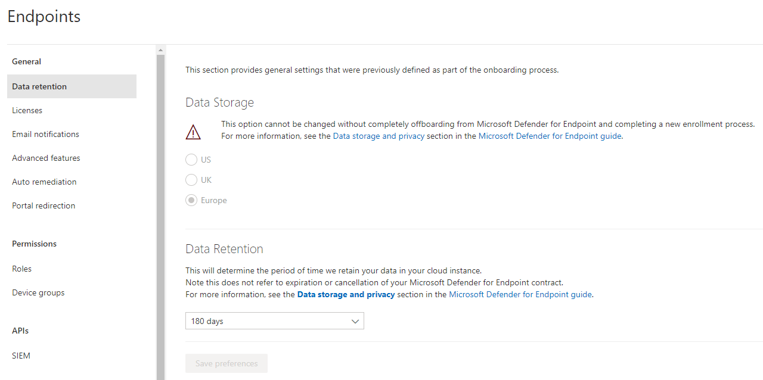Image resolution: width=763 pixels, height=380 pixels.
Task: Open the Data retention dropdown
Action: point(274,320)
